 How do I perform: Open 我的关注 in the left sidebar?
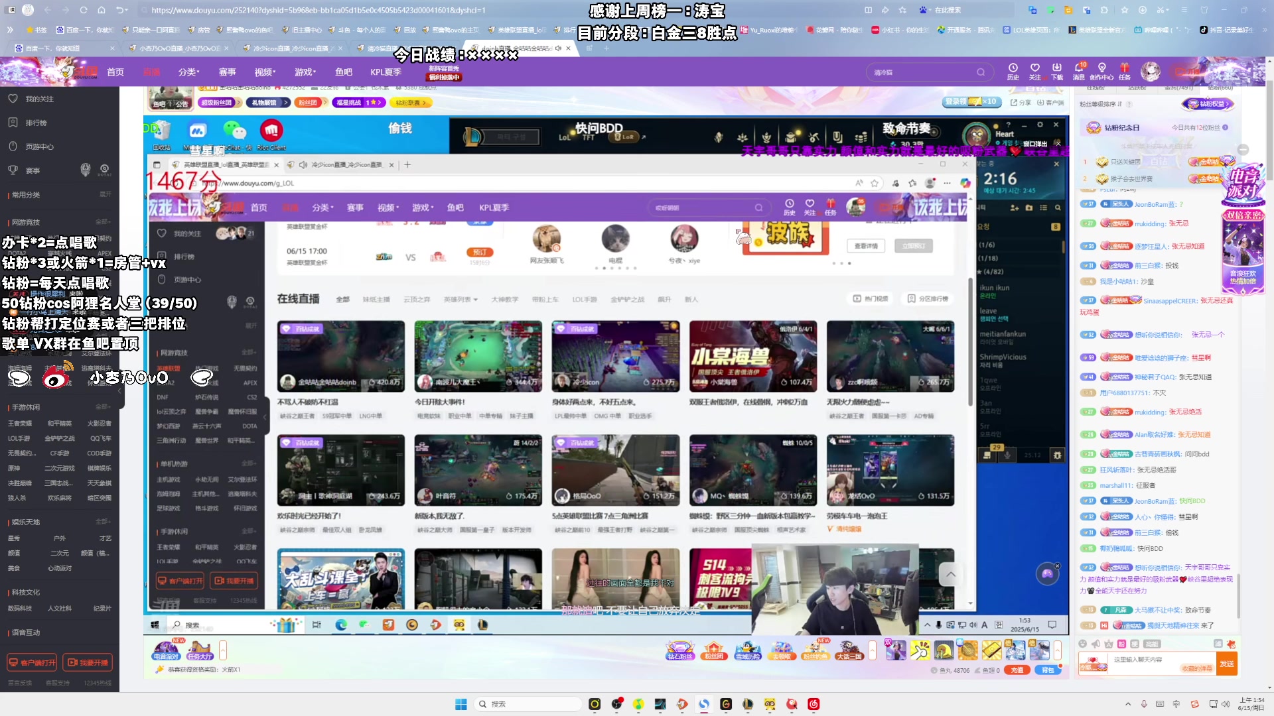(x=31, y=99)
